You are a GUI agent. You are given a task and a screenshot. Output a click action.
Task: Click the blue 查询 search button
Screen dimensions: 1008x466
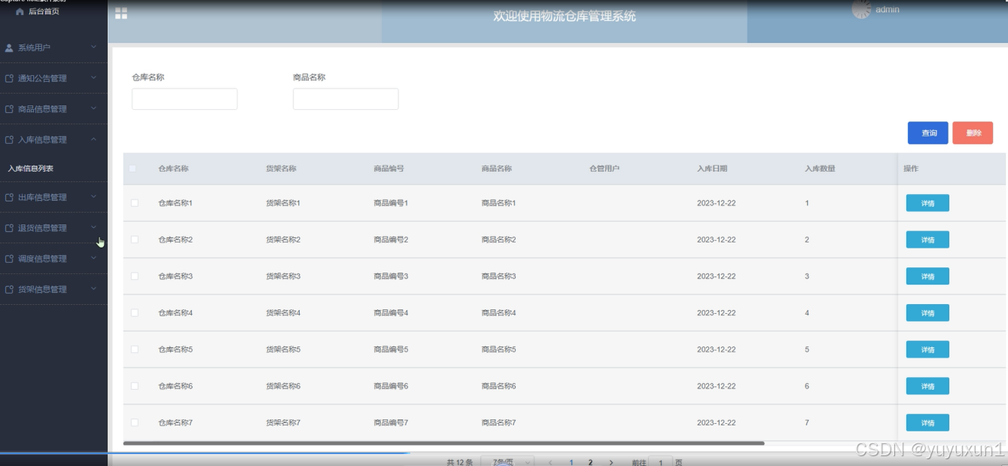point(927,132)
